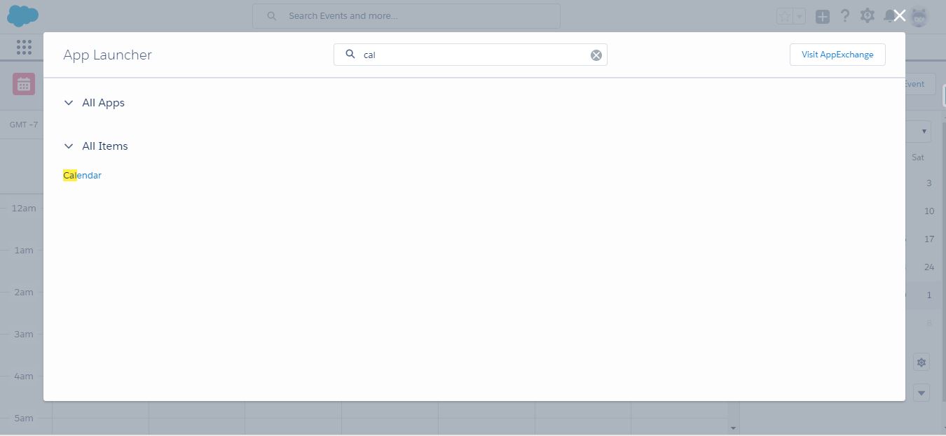Open the Help question mark icon
This screenshot has height=436, width=946.
[844, 15]
